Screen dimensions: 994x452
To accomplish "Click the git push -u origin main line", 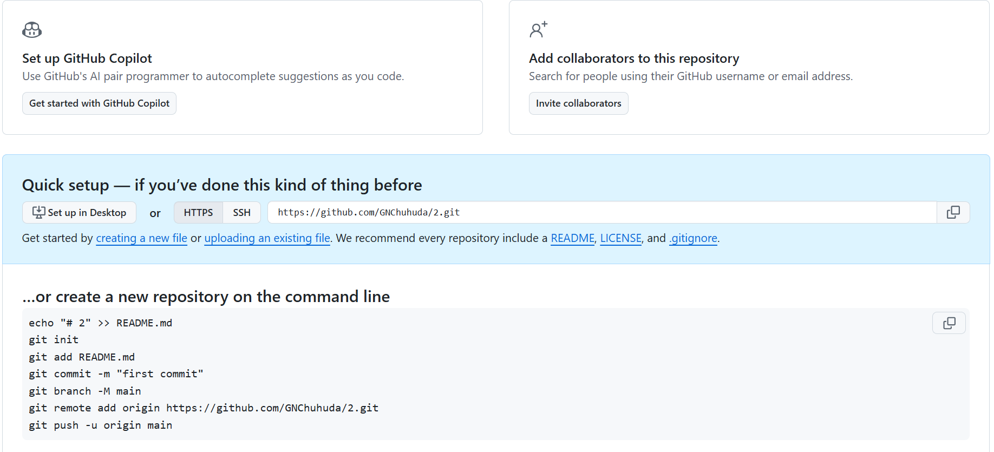I will click(101, 425).
